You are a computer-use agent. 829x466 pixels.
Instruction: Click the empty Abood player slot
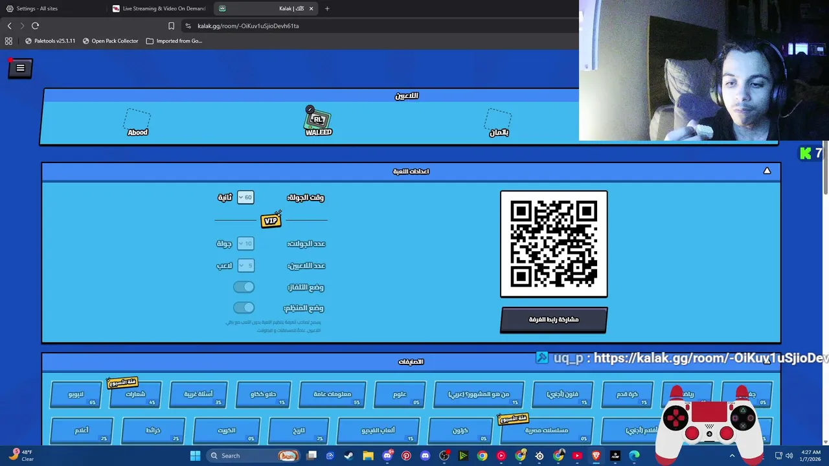[x=137, y=122]
